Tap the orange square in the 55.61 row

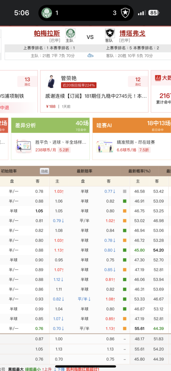click(x=125, y=328)
